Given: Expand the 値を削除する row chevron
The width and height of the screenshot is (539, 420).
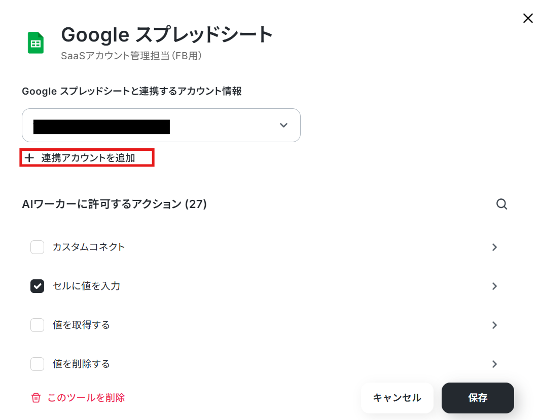Looking at the screenshot, I should pyautogui.click(x=494, y=364).
